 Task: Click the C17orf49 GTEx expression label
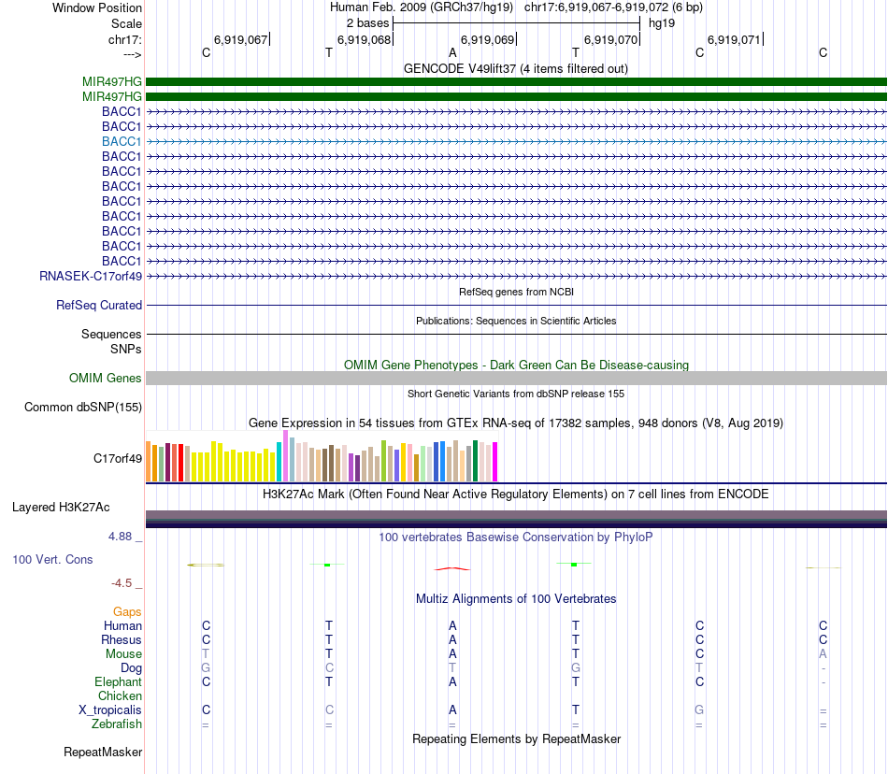click(x=118, y=459)
